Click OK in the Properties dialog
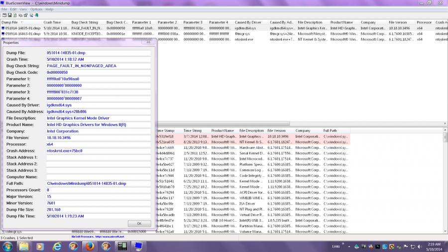Viewport: 448px width, 252px height. [x=139, y=224]
